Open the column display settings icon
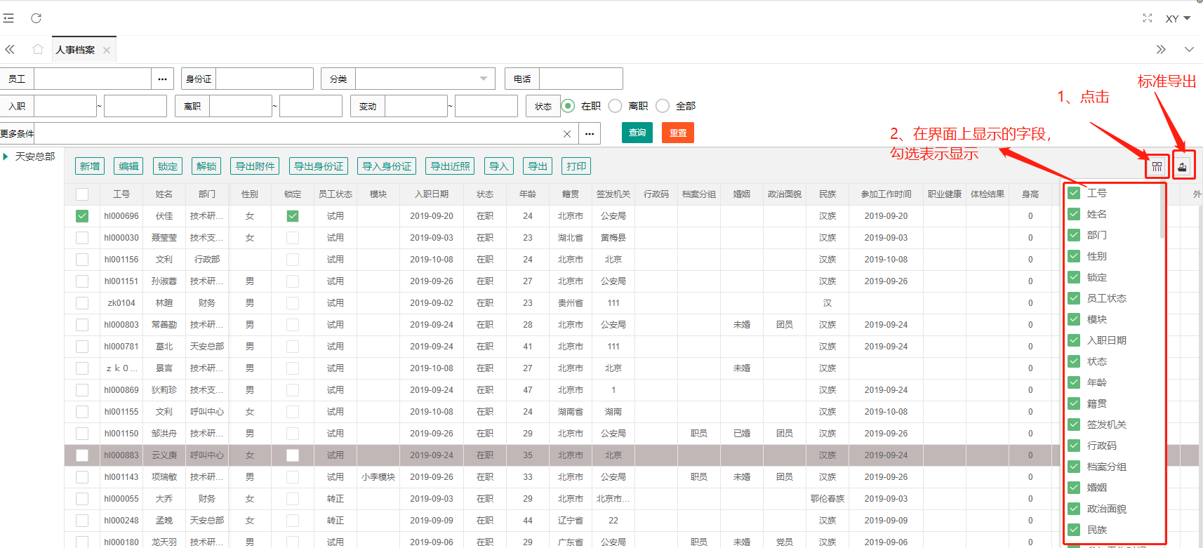The image size is (1203, 548). click(1157, 166)
